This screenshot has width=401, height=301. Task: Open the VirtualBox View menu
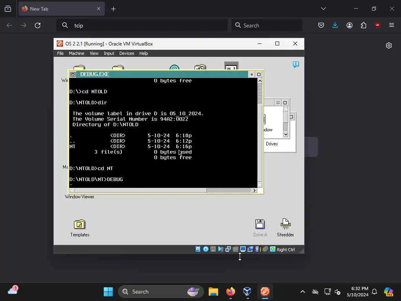[x=94, y=53]
